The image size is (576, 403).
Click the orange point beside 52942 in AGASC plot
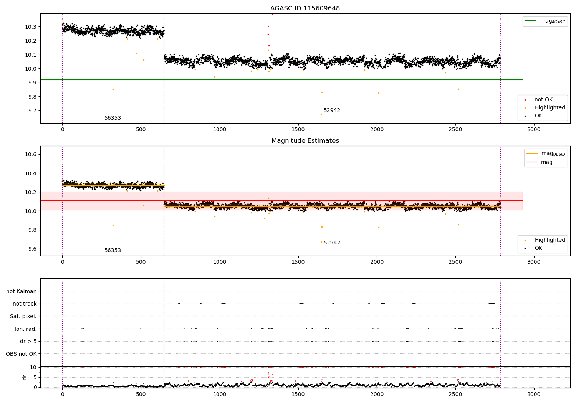pyautogui.click(x=321, y=114)
